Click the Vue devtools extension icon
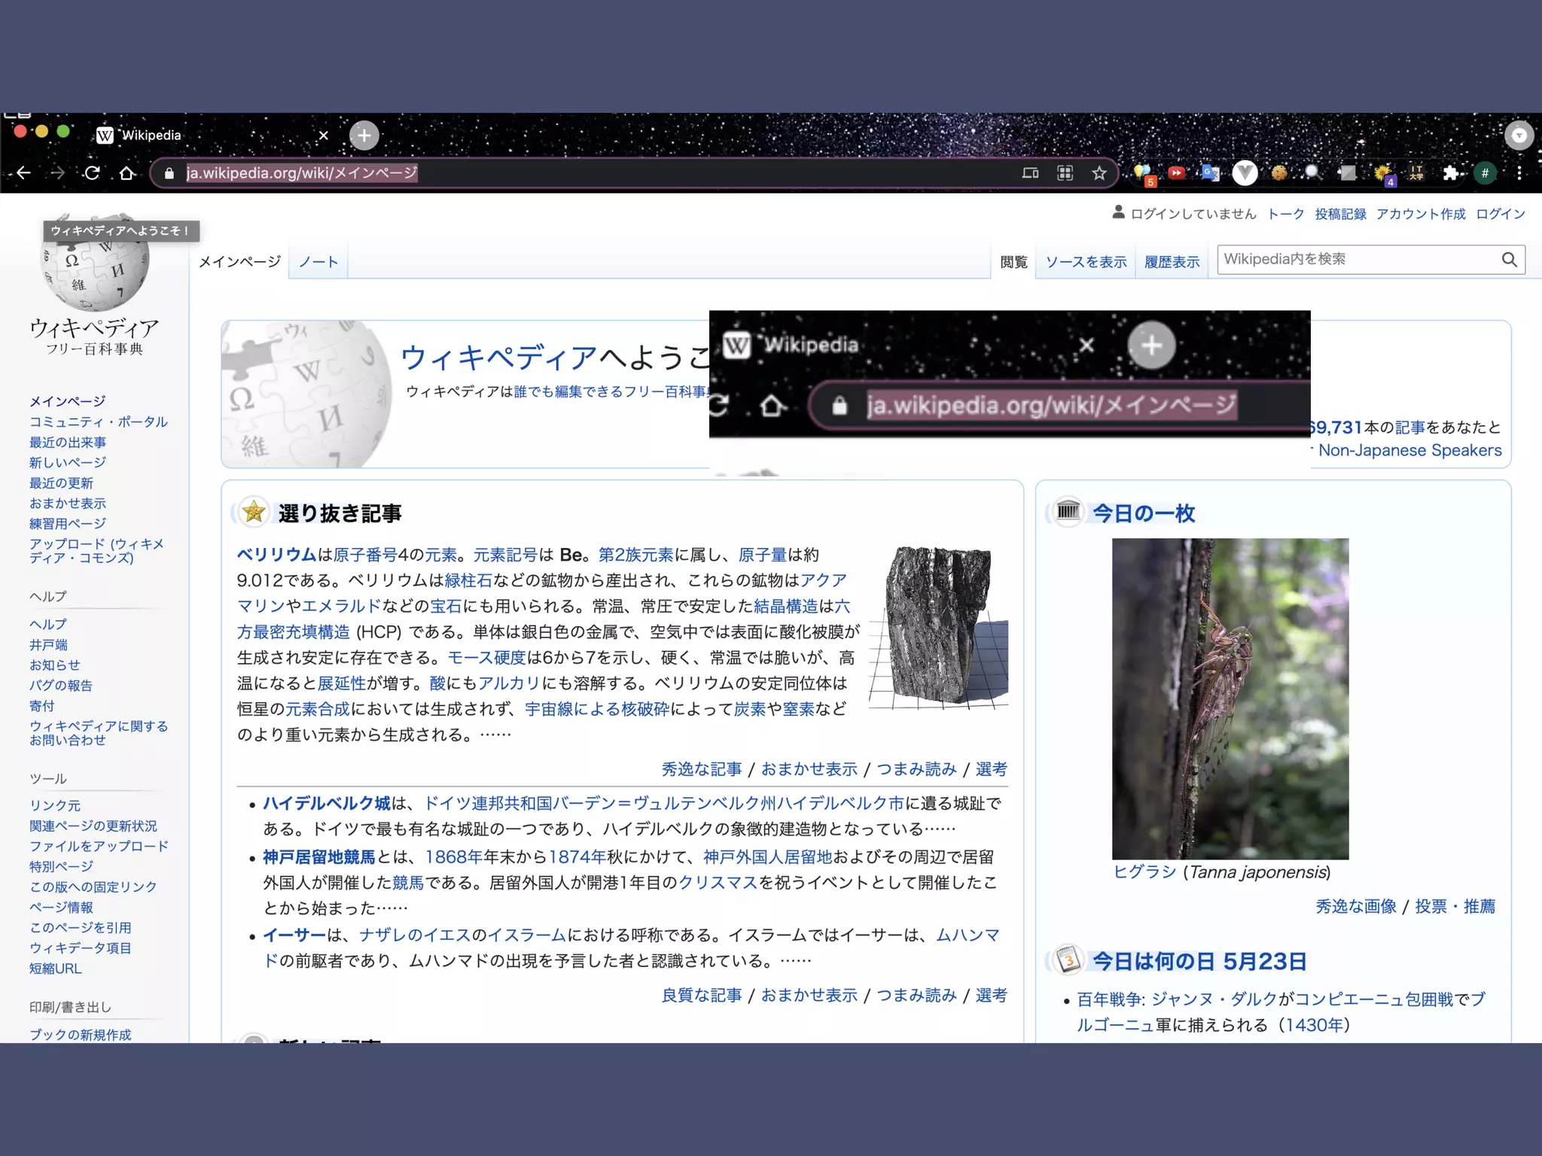The height and width of the screenshot is (1156, 1542). tap(1245, 173)
